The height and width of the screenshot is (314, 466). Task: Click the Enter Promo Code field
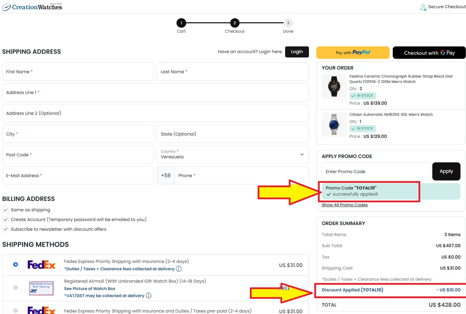(376, 171)
